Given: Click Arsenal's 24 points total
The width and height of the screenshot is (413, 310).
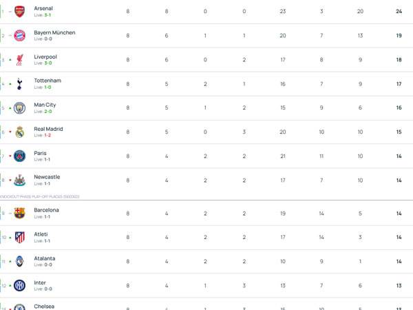Looking at the screenshot, I should [399, 11].
